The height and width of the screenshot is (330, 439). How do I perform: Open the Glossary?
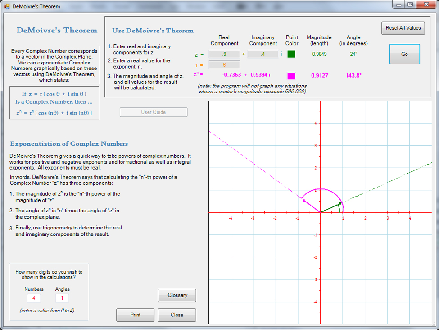177,295
